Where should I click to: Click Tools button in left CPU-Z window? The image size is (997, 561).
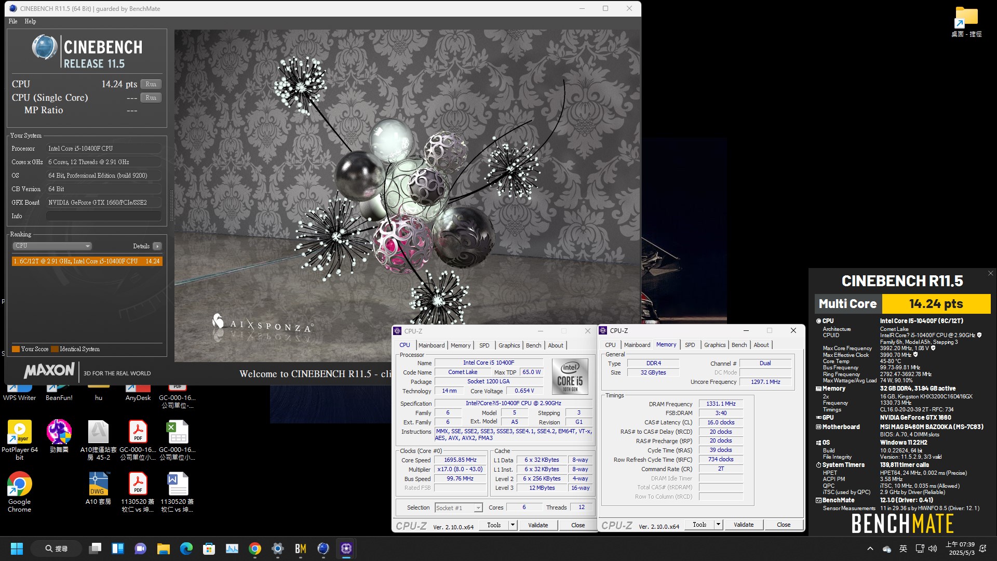494,525
